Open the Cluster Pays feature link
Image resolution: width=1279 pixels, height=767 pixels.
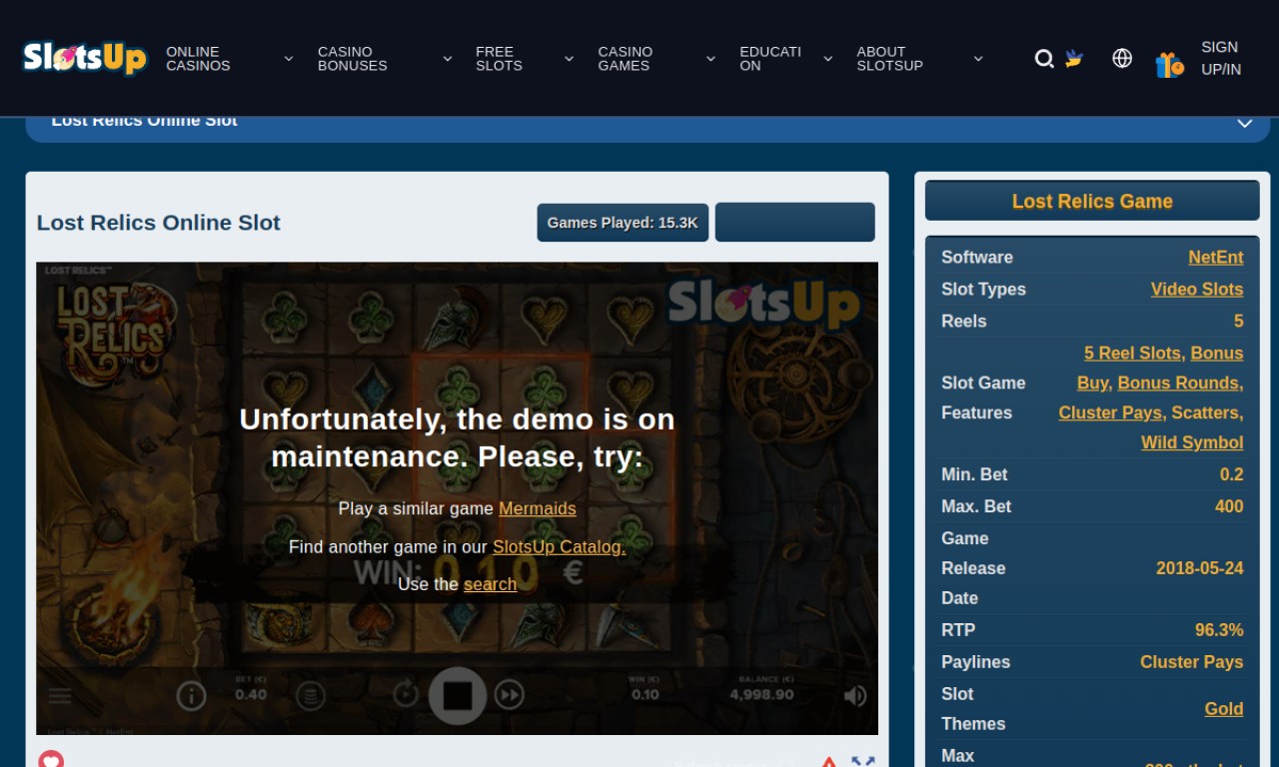pyautogui.click(x=1110, y=412)
